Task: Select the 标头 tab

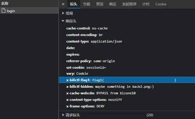Action: [73, 4]
